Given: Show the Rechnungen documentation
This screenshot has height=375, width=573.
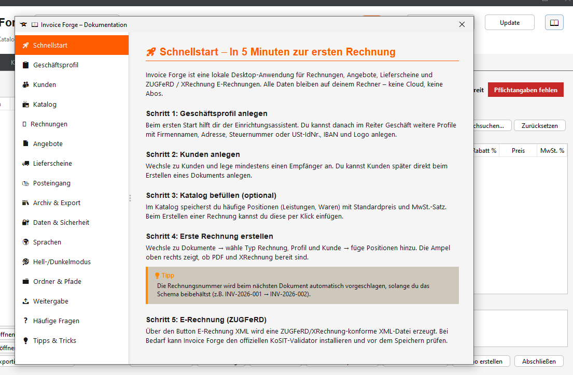Looking at the screenshot, I should [72, 124].
